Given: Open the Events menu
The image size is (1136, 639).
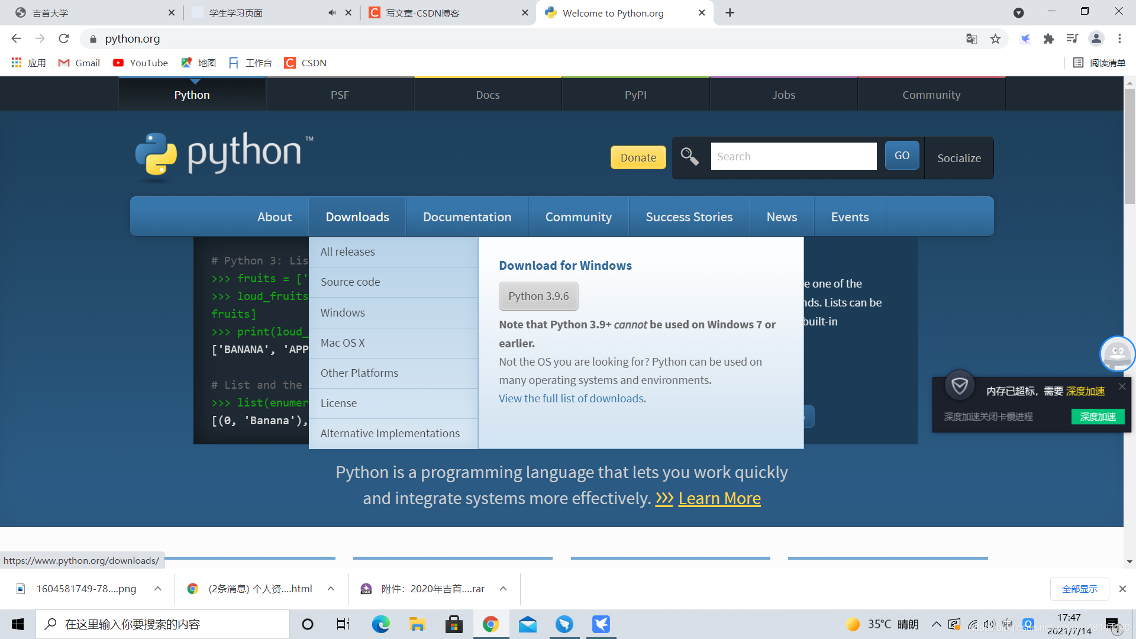Looking at the screenshot, I should (x=850, y=217).
